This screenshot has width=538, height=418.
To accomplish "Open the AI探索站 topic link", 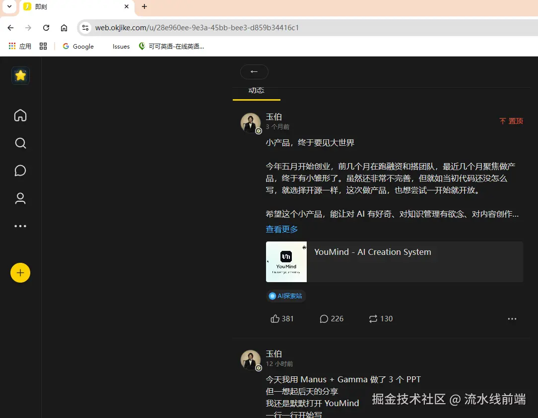I will coord(286,296).
